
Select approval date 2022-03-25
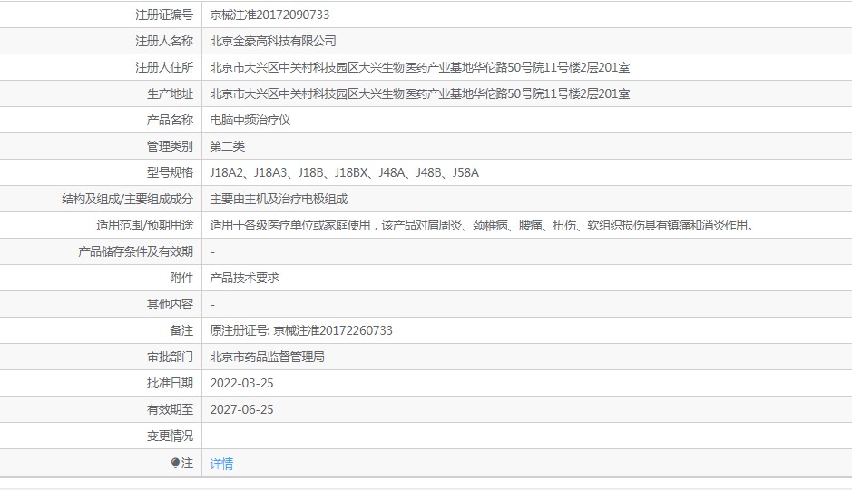pos(241,383)
